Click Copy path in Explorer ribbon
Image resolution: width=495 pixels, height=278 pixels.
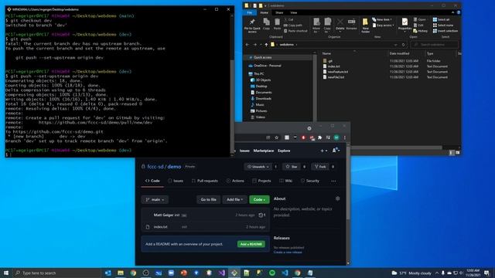coord(292,25)
